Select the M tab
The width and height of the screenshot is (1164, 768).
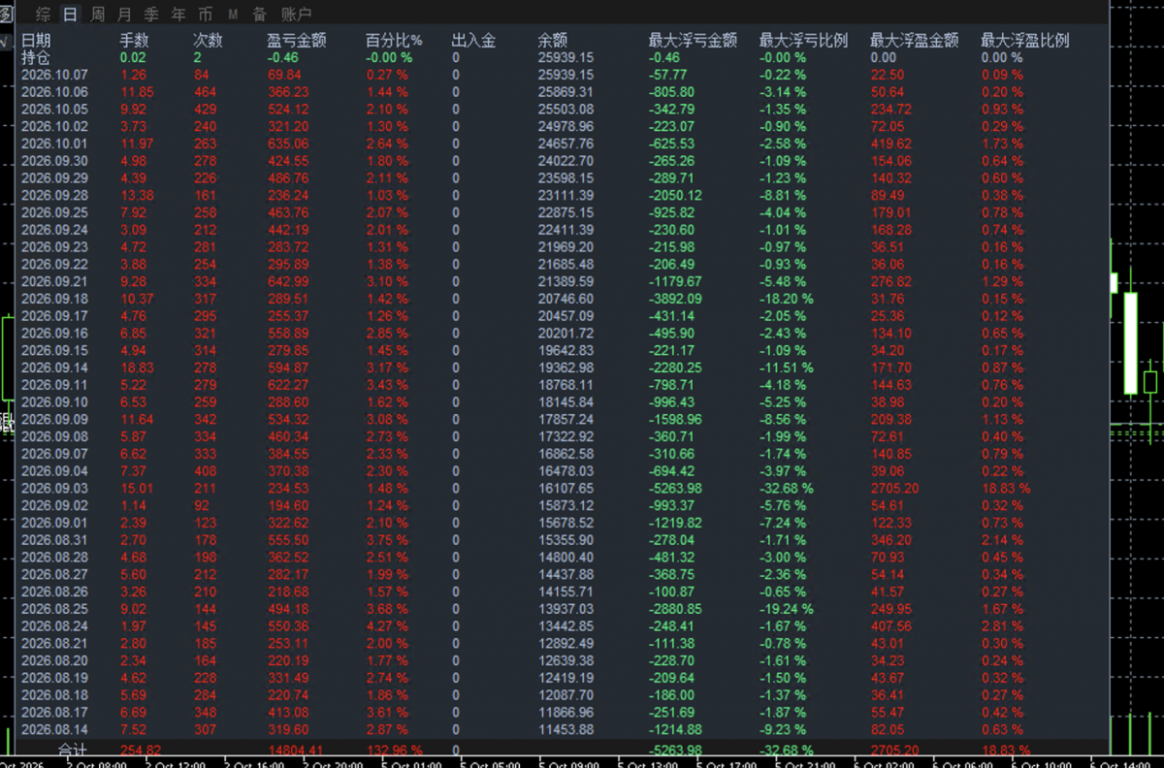tap(233, 15)
